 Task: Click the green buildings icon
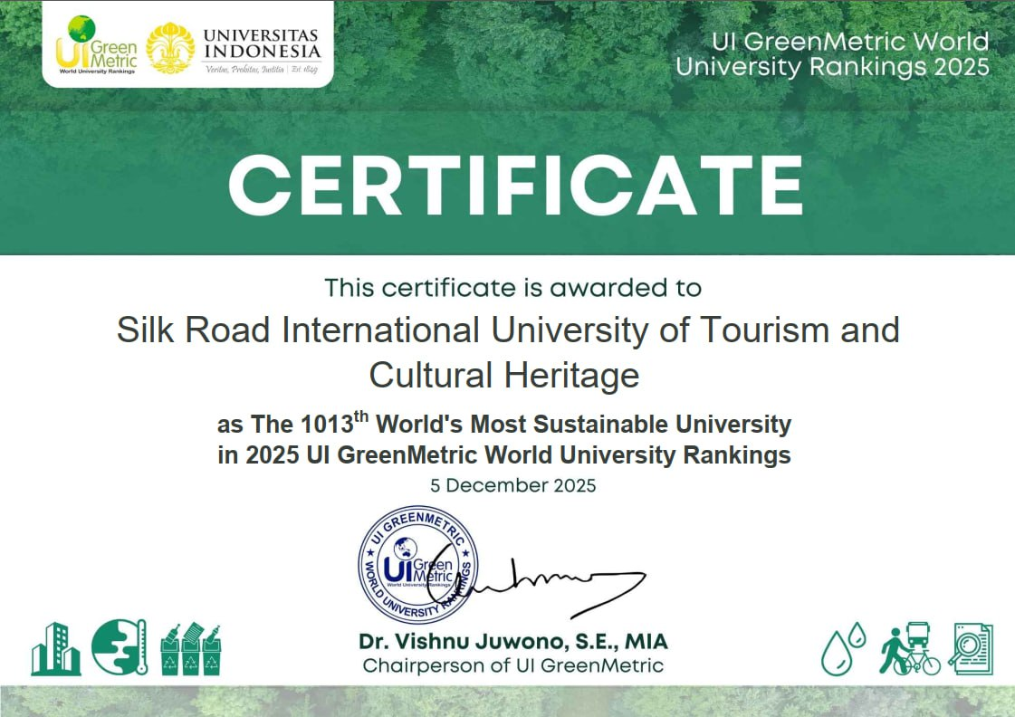click(55, 649)
